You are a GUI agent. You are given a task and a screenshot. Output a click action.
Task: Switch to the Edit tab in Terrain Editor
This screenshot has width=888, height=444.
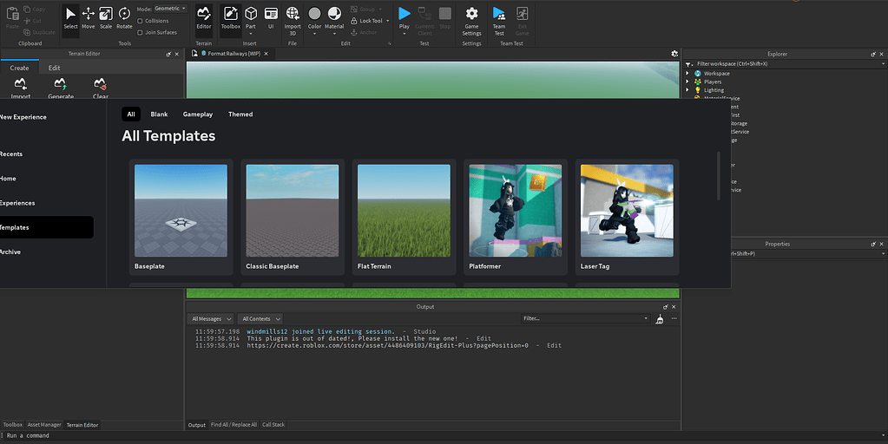tap(55, 68)
